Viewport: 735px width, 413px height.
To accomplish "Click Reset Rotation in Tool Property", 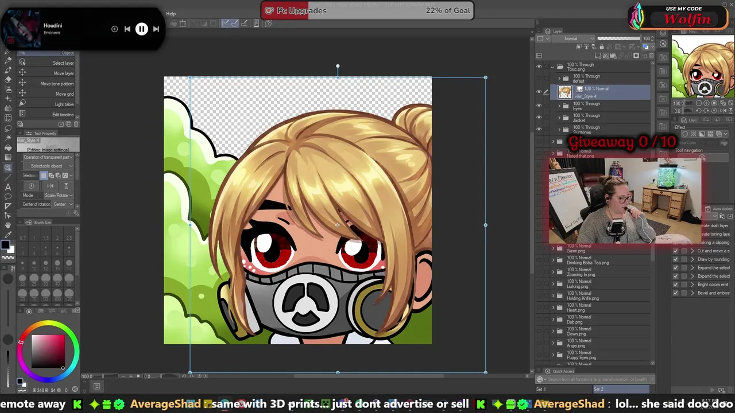I will click(x=31, y=185).
